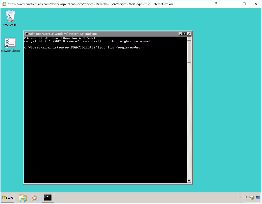The image size is (262, 204).
Task: Toggle input language via the EN indicator
Action: 239,197
